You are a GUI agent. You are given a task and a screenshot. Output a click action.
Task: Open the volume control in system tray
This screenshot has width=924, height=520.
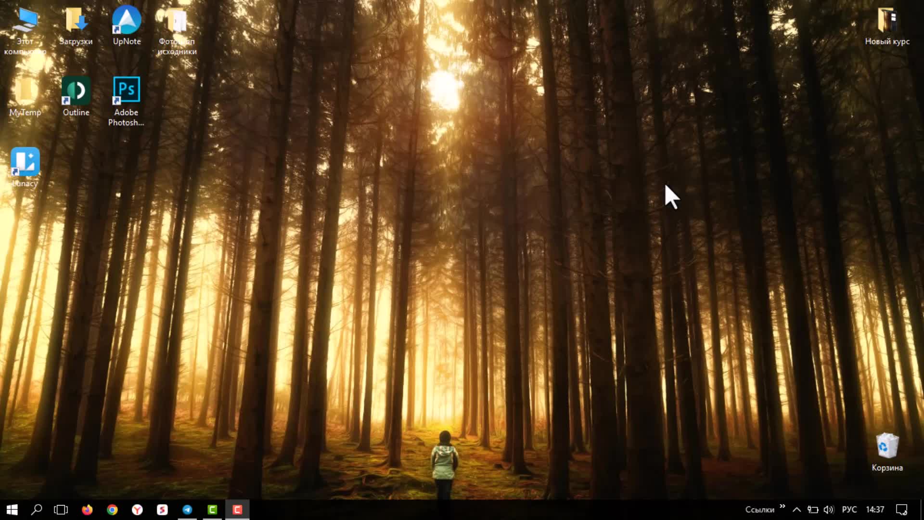[829, 509]
